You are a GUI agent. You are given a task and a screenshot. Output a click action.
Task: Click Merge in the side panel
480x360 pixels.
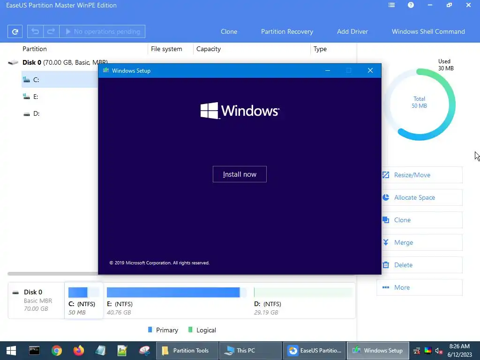(422, 242)
